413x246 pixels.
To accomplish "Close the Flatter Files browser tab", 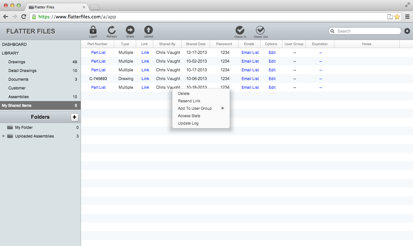I will coord(84,7).
